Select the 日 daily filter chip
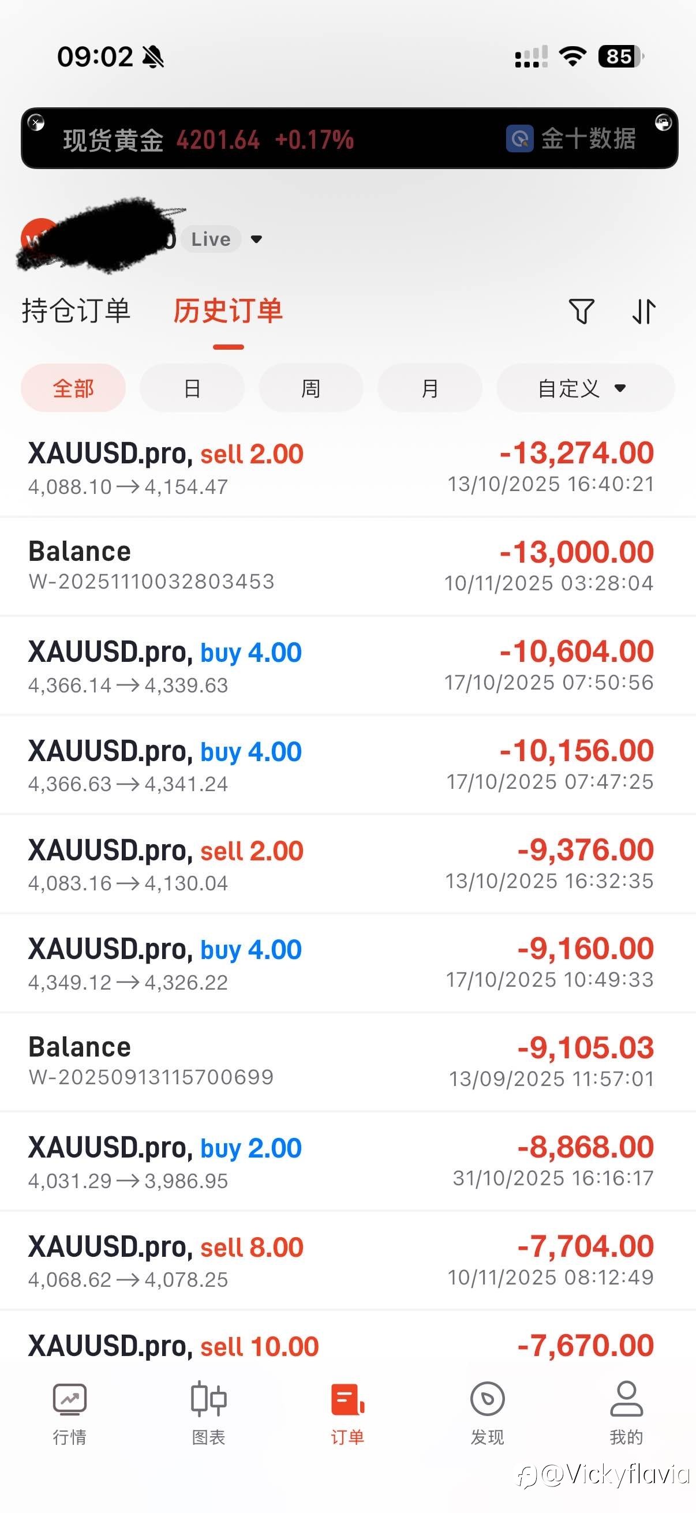Viewport: 696px width, 1513px height. pyautogui.click(x=192, y=388)
